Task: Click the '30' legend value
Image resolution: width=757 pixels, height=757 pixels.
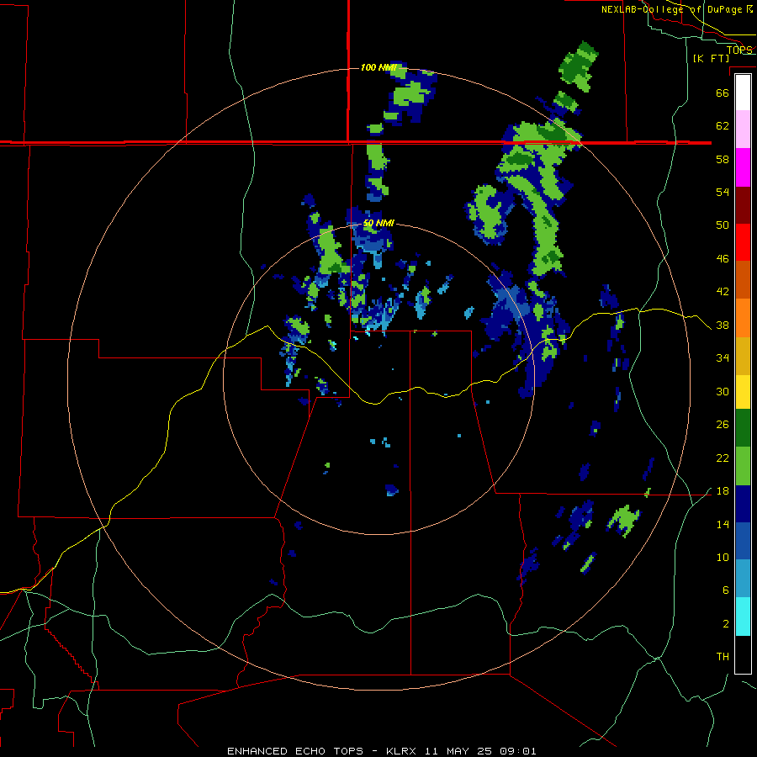Action: pos(723,391)
